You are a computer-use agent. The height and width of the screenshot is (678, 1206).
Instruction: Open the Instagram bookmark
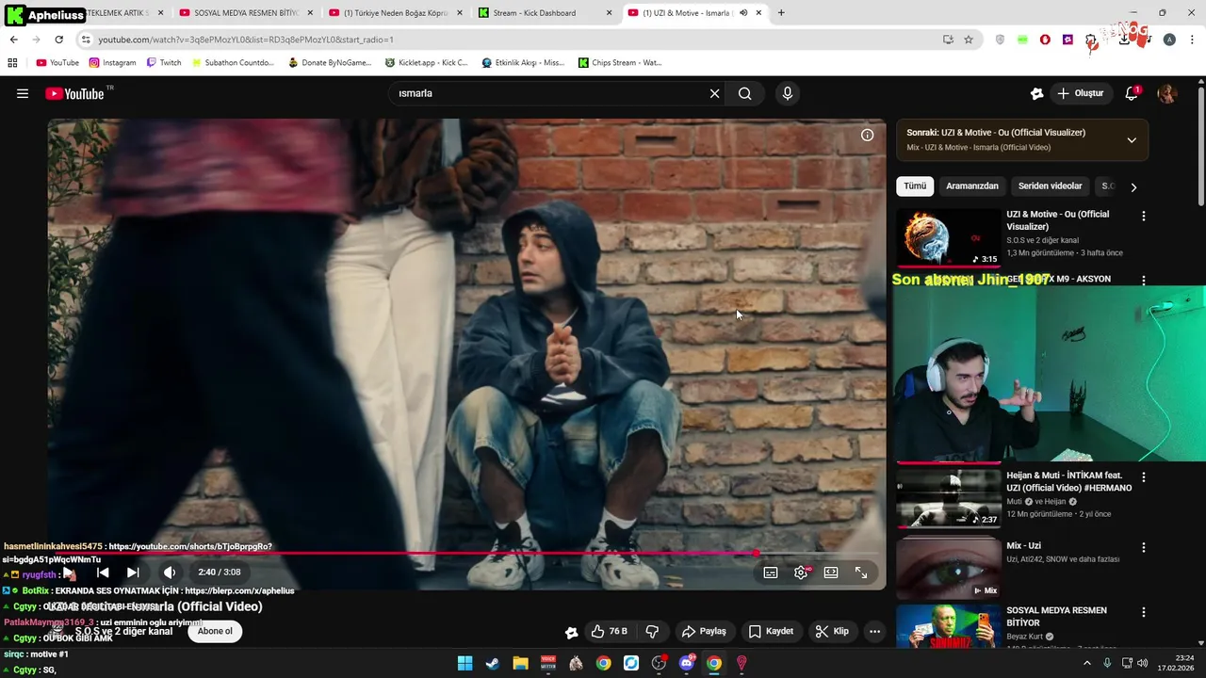(112, 63)
